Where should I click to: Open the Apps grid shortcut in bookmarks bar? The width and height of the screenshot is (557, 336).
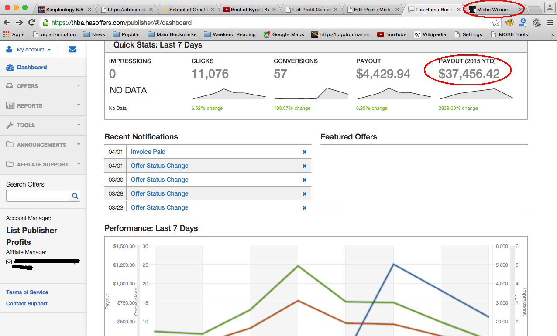(x=14, y=34)
